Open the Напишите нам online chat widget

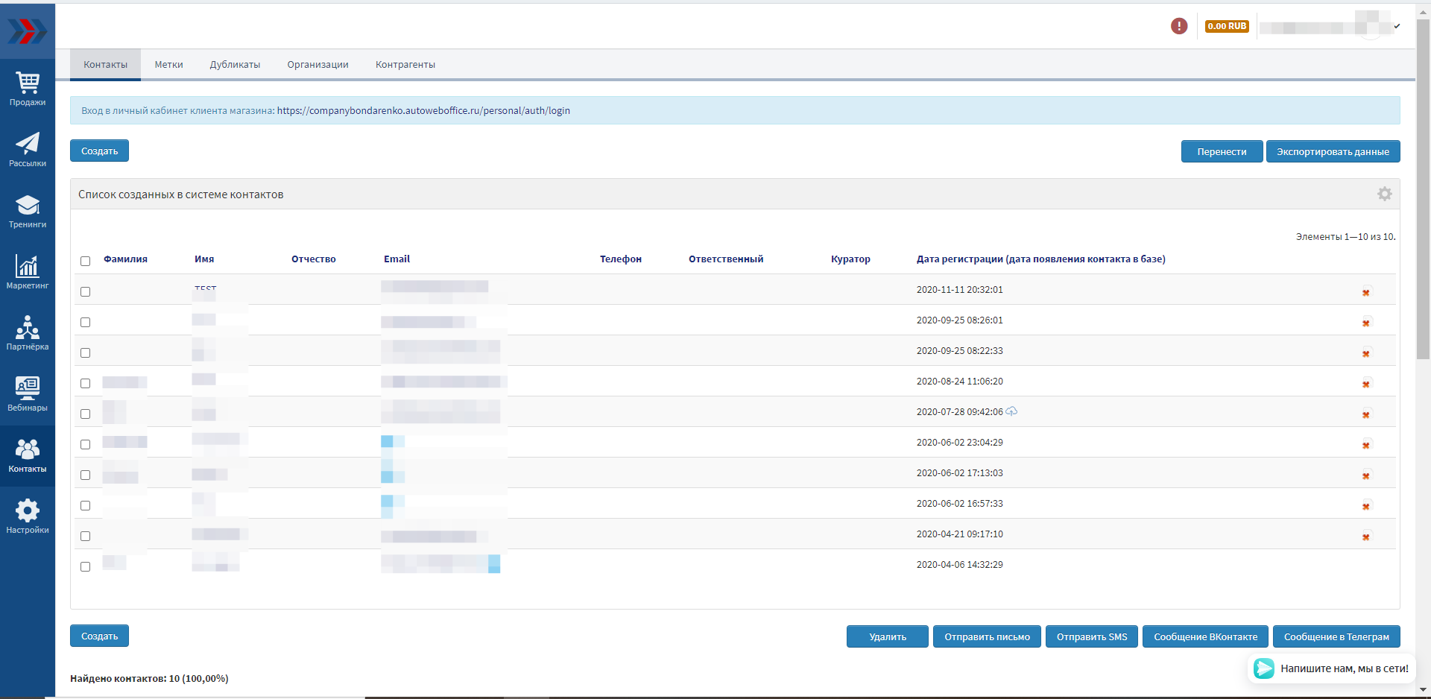[1331, 668]
